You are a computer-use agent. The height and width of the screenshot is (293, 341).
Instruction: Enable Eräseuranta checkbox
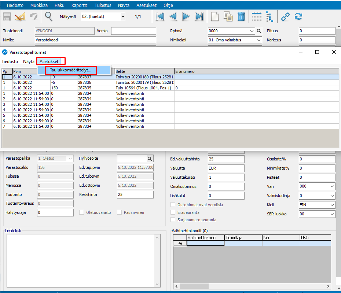tap(173, 212)
